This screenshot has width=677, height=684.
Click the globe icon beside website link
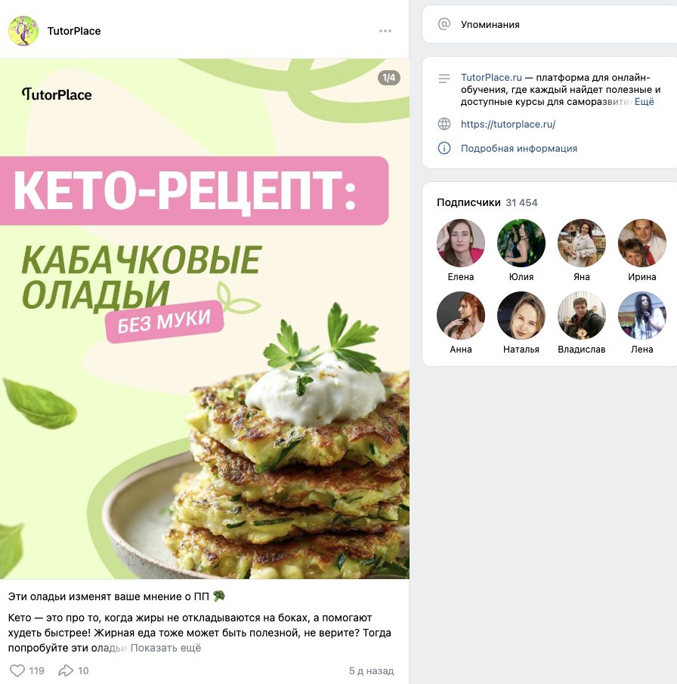tap(444, 124)
